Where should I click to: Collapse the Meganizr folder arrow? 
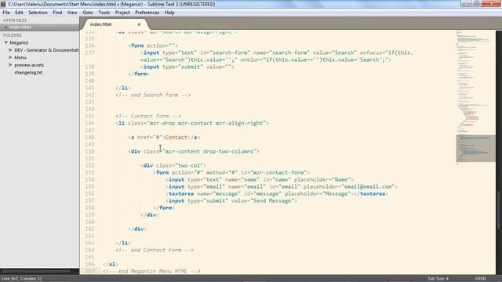[x=5, y=42]
